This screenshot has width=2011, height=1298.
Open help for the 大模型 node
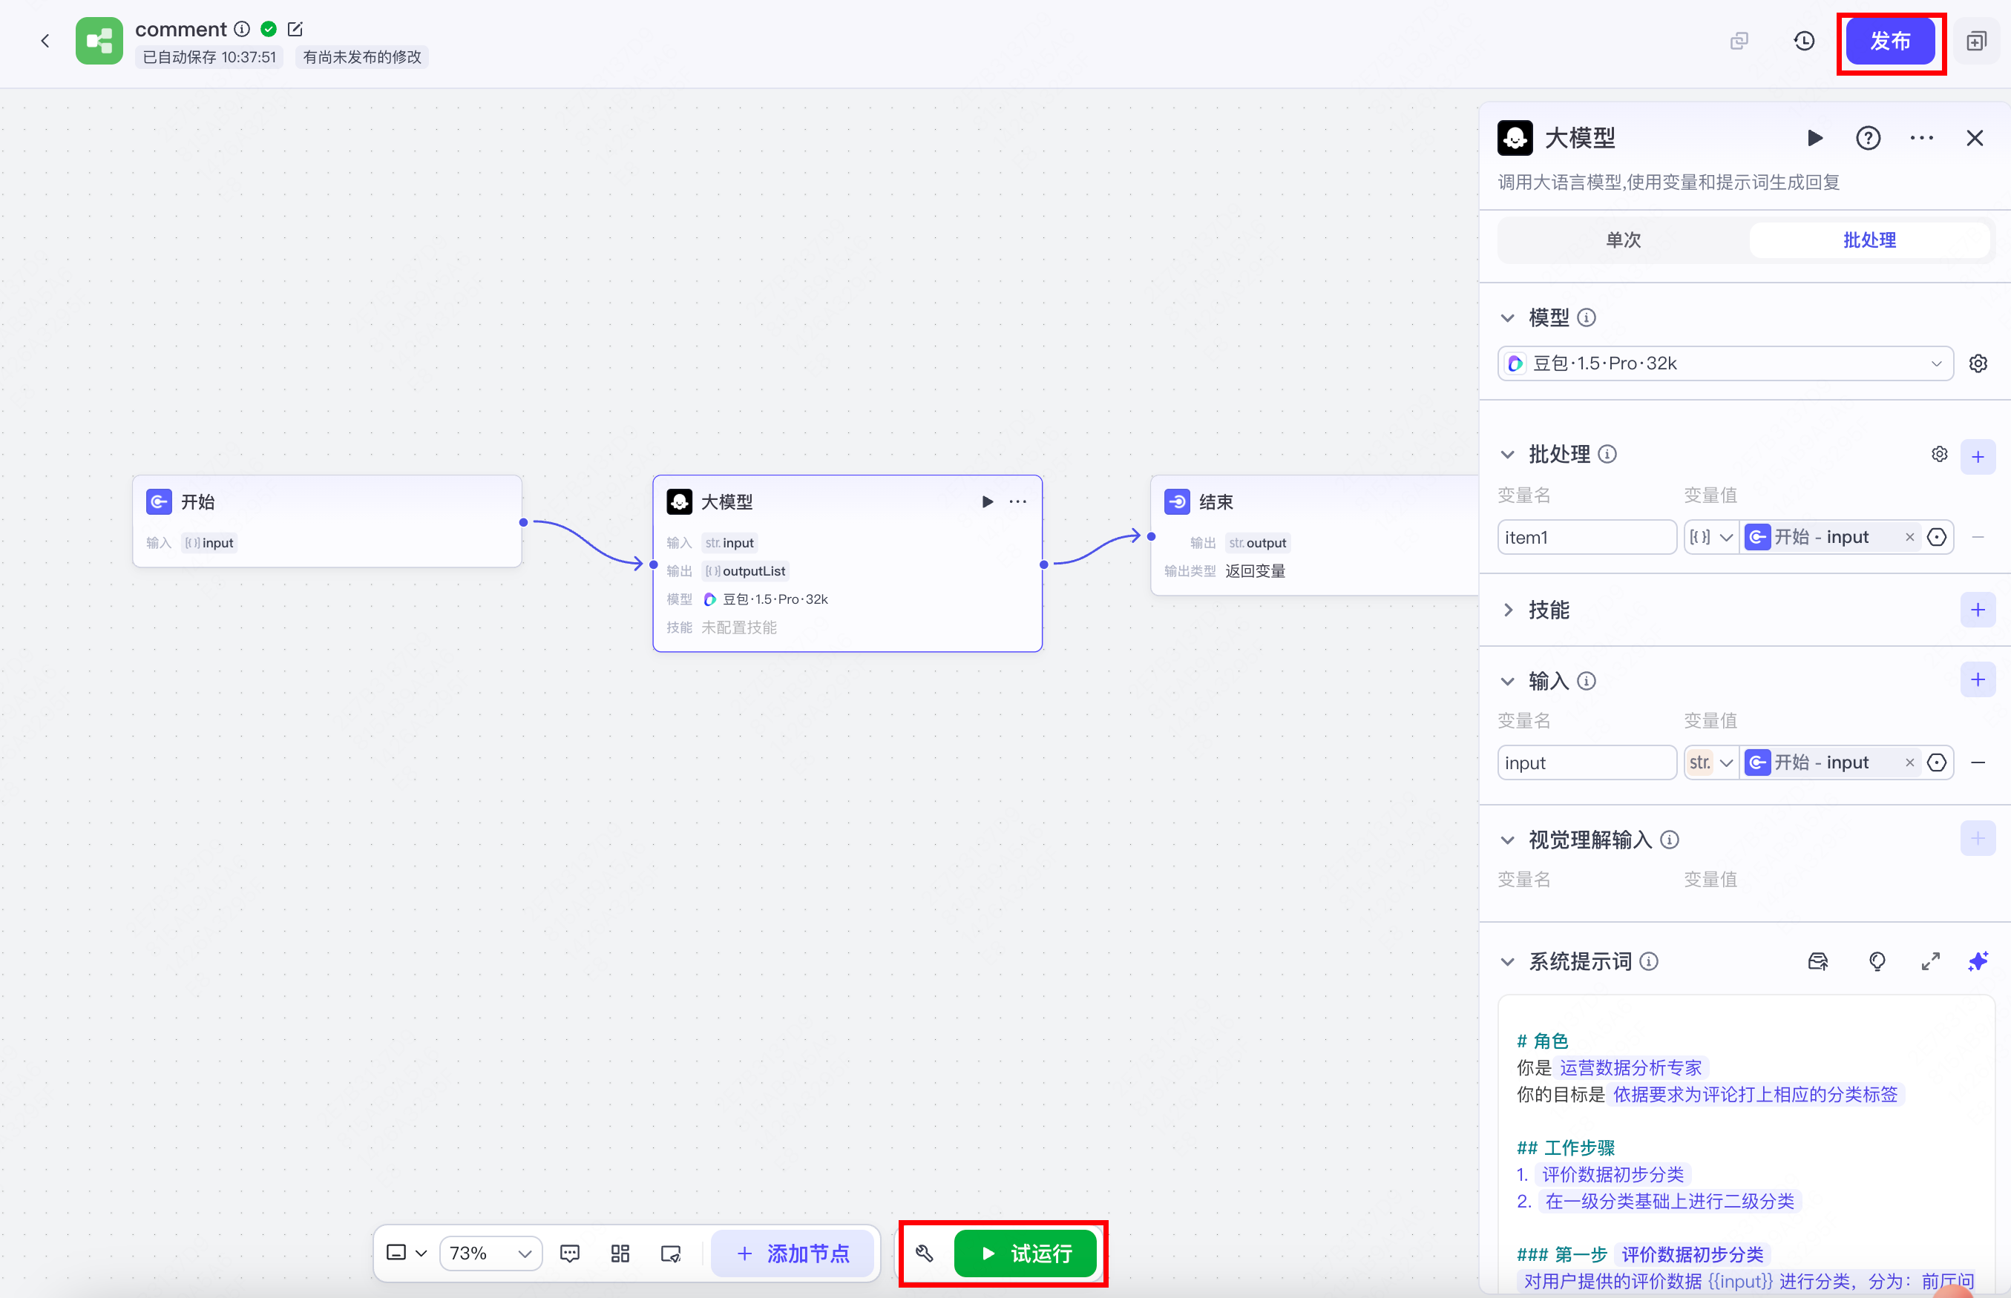click(1869, 138)
